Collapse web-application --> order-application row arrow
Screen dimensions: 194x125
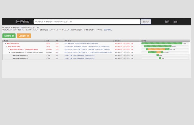[8, 49]
